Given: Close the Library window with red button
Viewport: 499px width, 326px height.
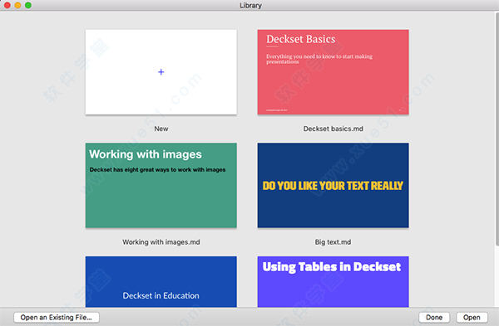Looking at the screenshot, I should coord(7,5).
